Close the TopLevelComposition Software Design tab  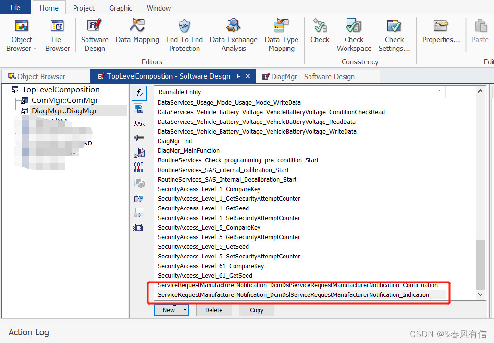(247, 76)
